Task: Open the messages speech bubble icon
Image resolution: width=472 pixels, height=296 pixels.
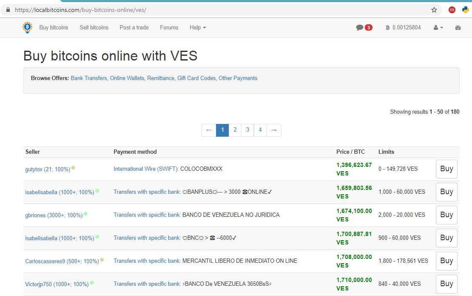Action: pyautogui.click(x=359, y=27)
